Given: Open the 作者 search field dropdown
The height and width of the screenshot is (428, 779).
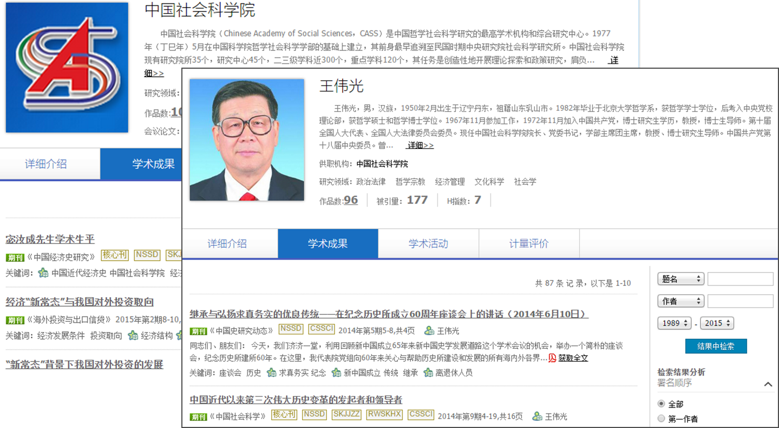Looking at the screenshot, I should point(680,301).
